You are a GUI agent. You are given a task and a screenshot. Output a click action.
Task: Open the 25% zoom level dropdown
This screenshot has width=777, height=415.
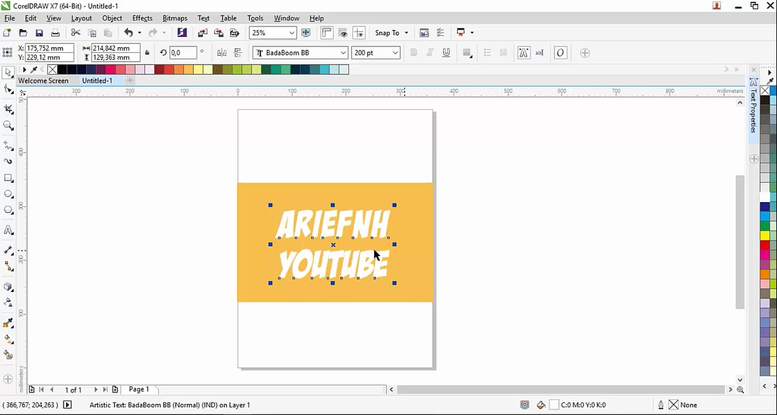click(292, 33)
